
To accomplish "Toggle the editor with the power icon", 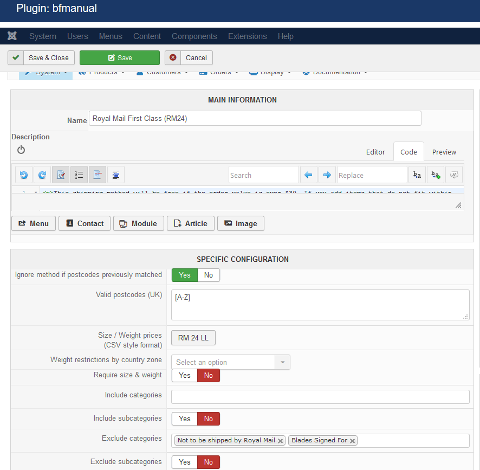I will 21,150.
